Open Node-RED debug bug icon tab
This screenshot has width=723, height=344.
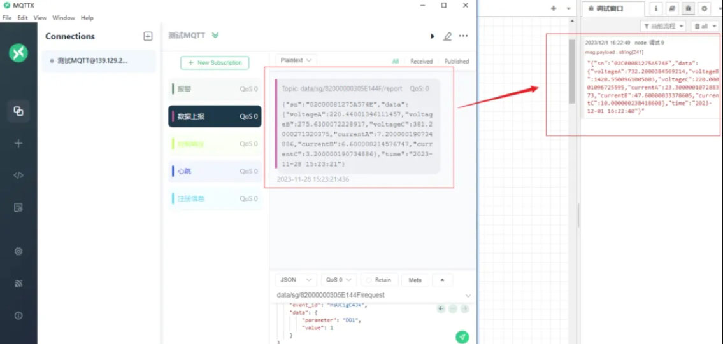(x=688, y=8)
